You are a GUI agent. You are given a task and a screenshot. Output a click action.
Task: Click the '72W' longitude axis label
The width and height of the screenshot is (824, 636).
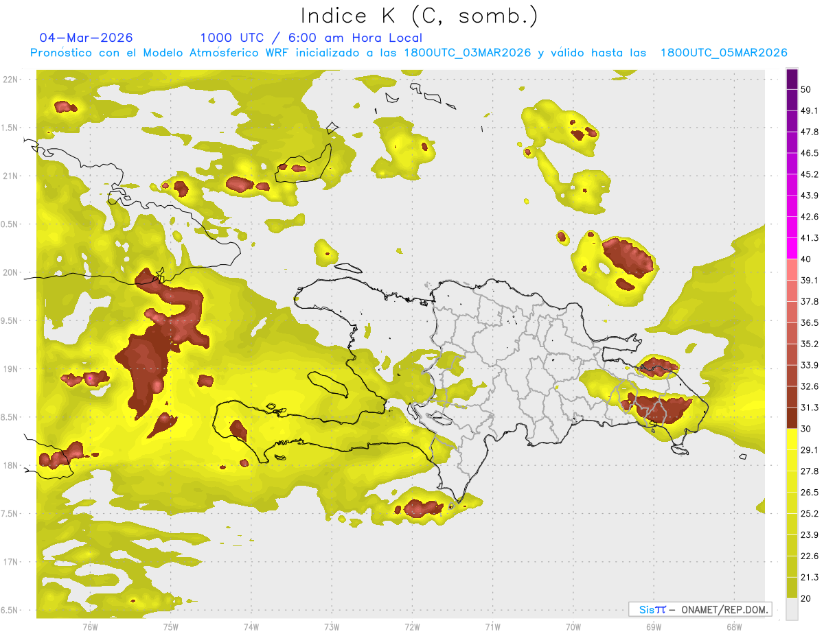[412, 626]
